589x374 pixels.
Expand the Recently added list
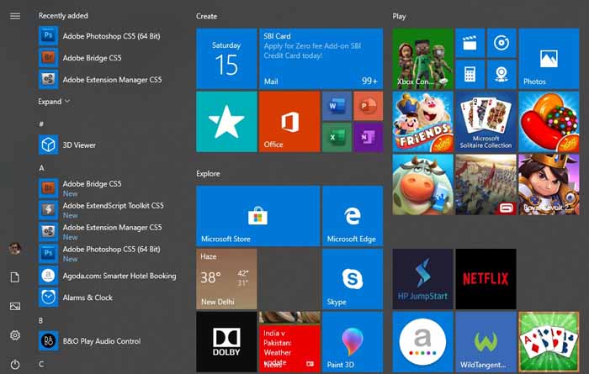[x=54, y=102]
